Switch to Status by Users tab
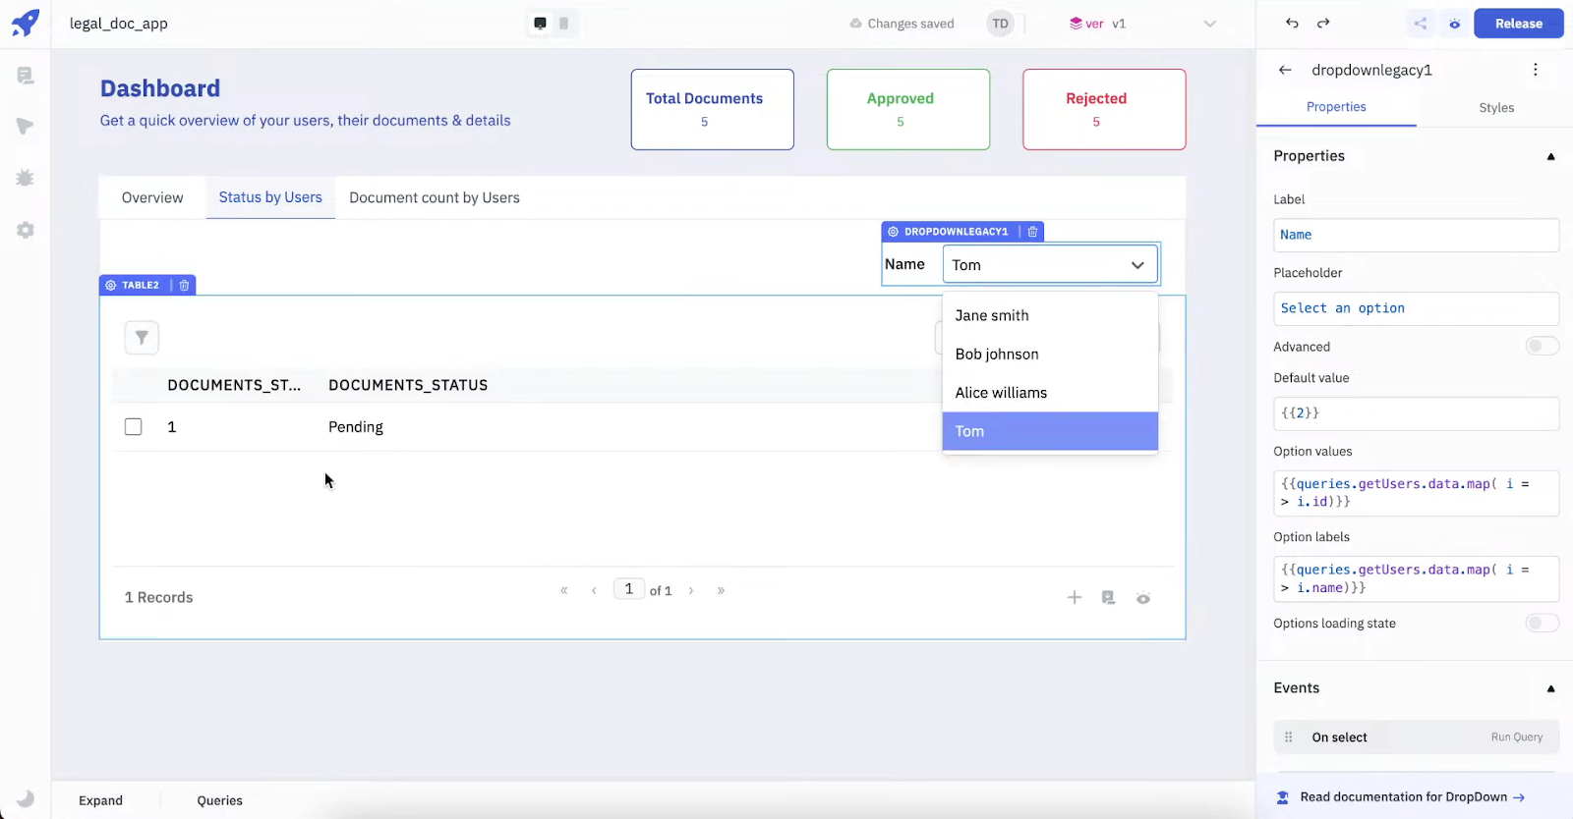 click(270, 197)
